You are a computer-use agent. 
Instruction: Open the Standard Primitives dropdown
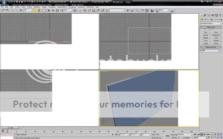click(x=211, y=23)
